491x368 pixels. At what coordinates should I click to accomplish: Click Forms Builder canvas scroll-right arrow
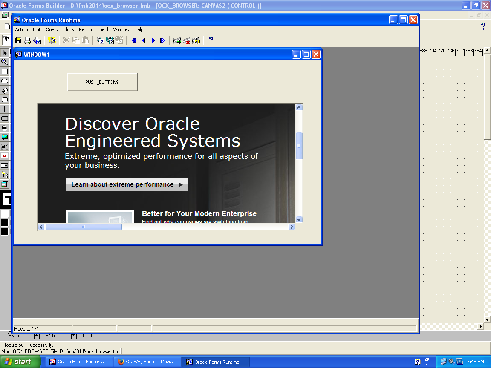(x=481, y=326)
